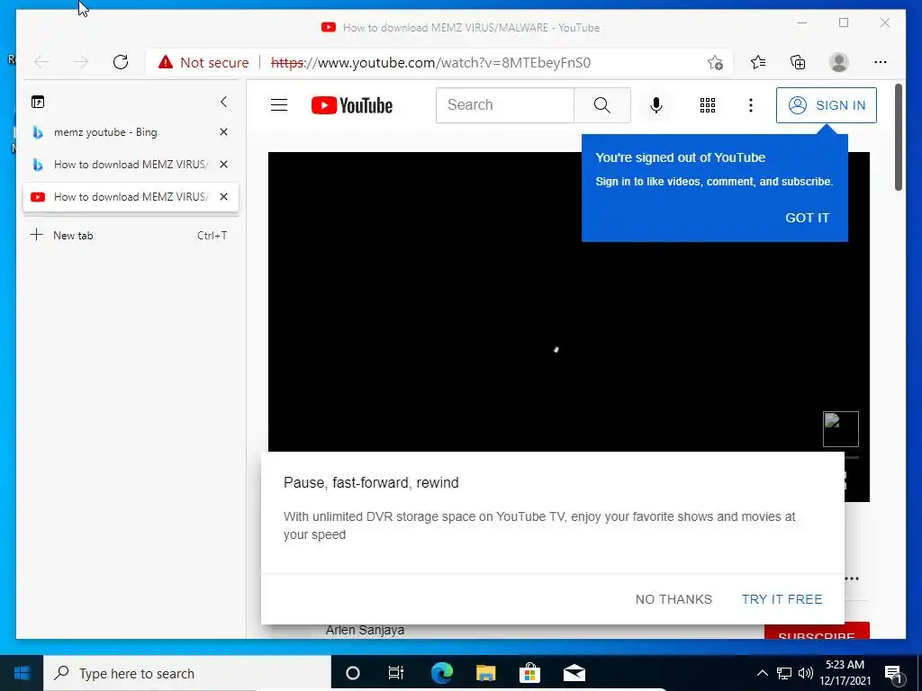
Task: Open more actions ellipsis beside promo
Action: (x=852, y=579)
